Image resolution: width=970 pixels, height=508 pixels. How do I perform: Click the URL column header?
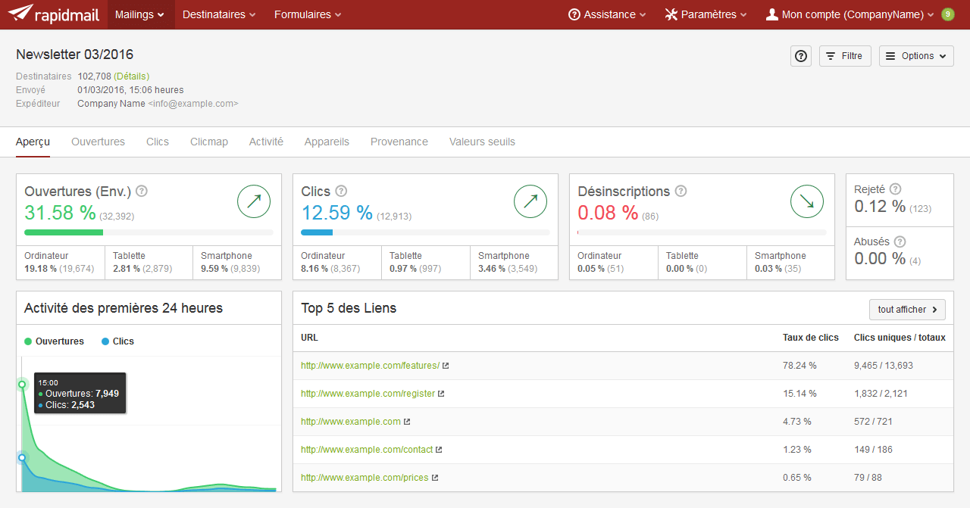tap(309, 338)
